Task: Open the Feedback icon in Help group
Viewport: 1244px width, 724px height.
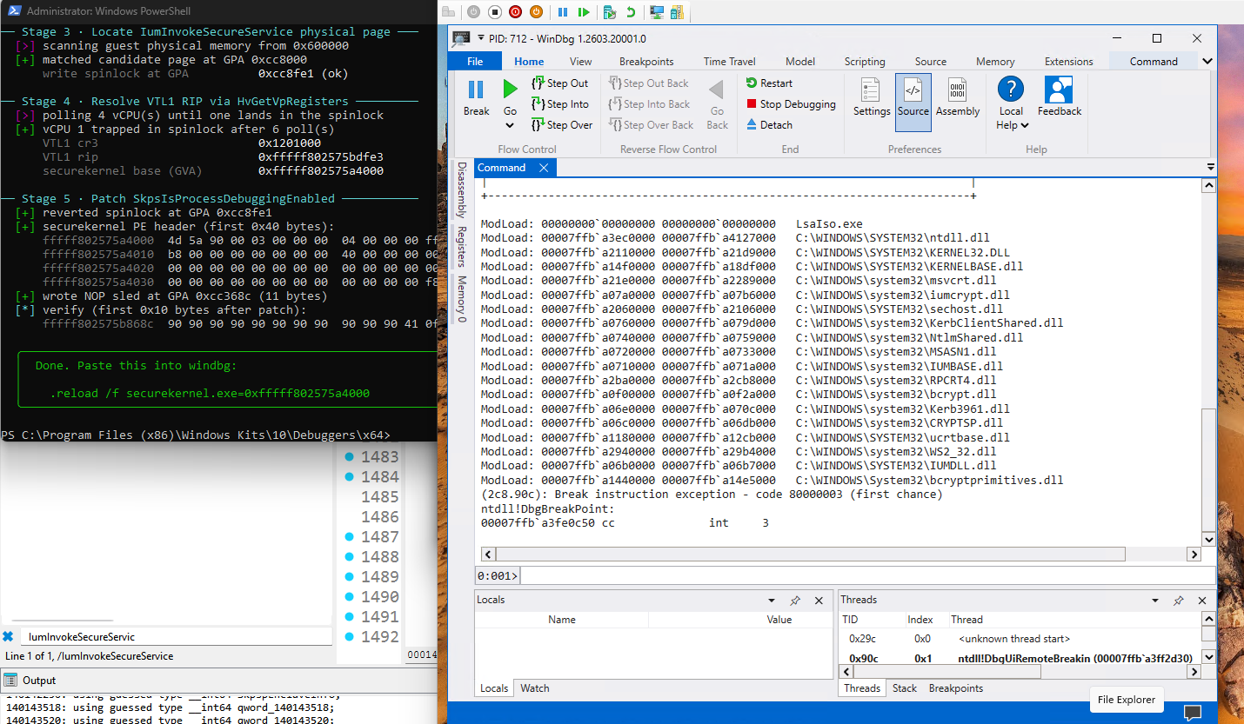Action: click(1059, 90)
